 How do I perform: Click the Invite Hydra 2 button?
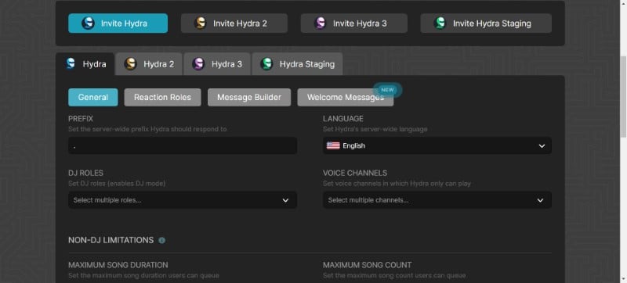coord(234,23)
